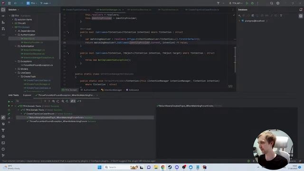Expand all nodes in unit test tree
The height and width of the screenshot is (171, 304).
[45, 101]
